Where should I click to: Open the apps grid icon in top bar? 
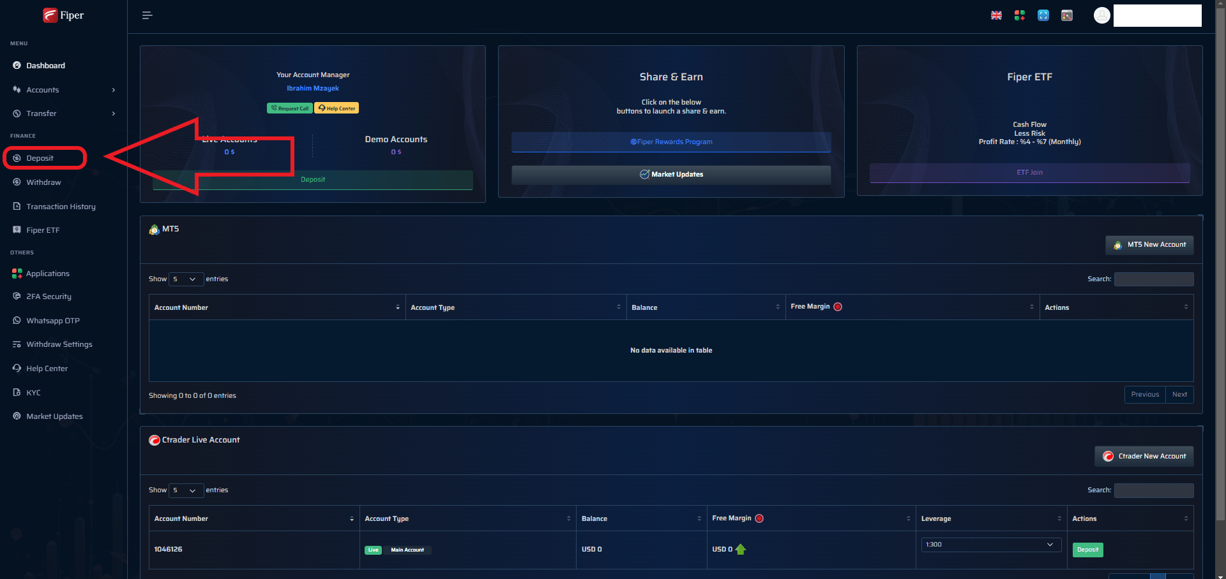[1020, 15]
